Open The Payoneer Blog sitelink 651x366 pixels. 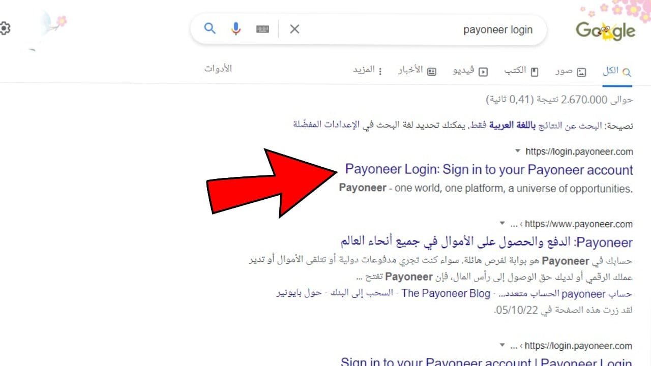click(x=446, y=294)
